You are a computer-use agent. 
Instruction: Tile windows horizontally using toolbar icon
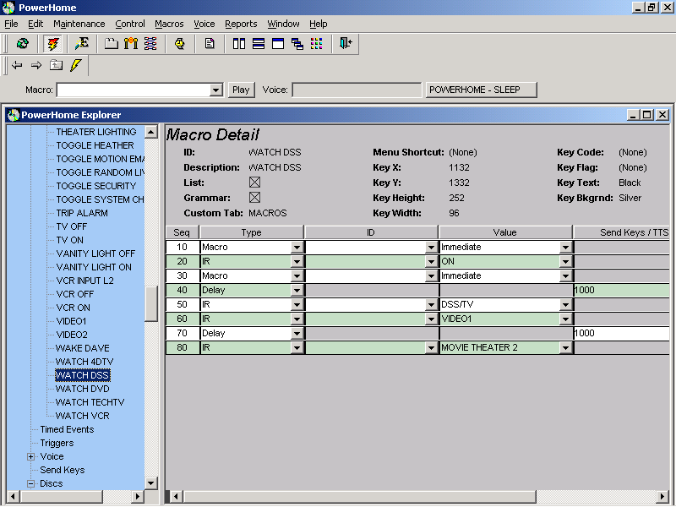(x=259, y=44)
